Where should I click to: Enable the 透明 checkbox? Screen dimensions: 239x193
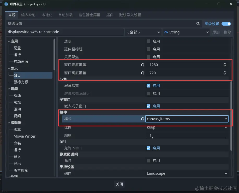pos(148,41)
